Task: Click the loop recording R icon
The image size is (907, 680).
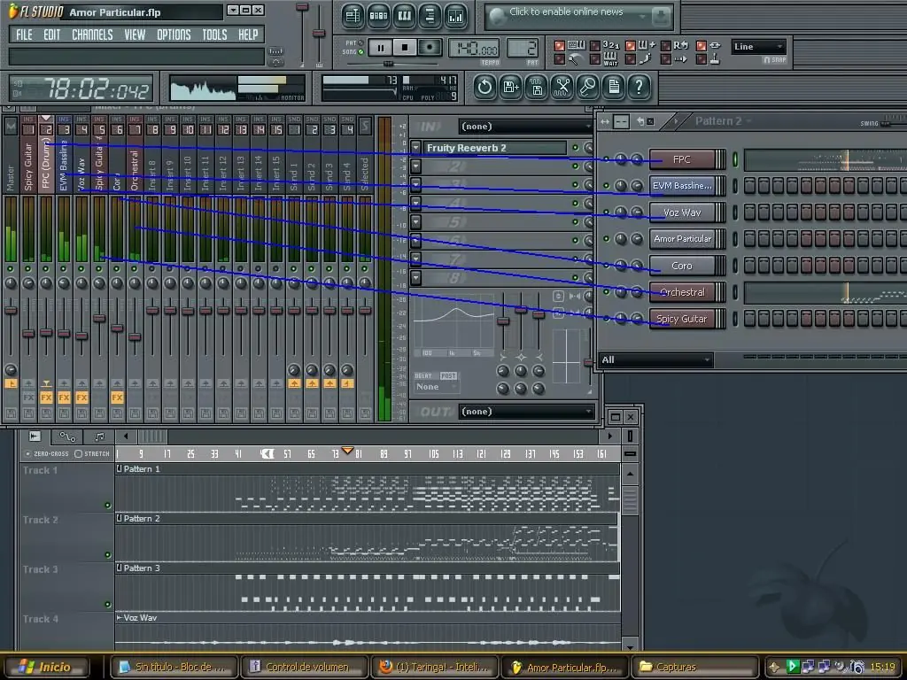Action: click(681, 45)
